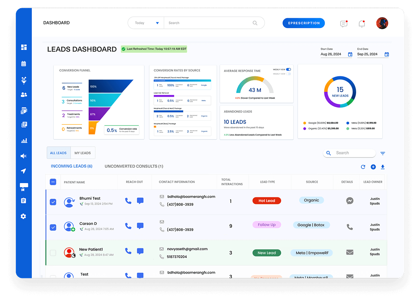Switch to the My Leads tab
The width and height of the screenshot is (420, 302).
[x=83, y=153]
